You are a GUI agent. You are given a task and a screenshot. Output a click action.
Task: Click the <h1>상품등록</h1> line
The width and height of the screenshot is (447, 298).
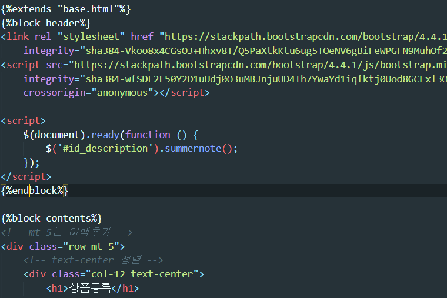pyautogui.click(x=92, y=289)
